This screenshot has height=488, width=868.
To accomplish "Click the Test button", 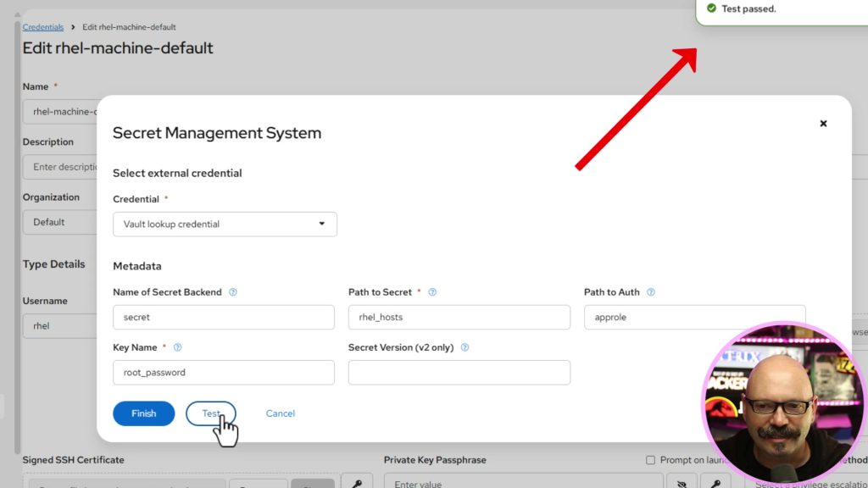I will [x=211, y=413].
